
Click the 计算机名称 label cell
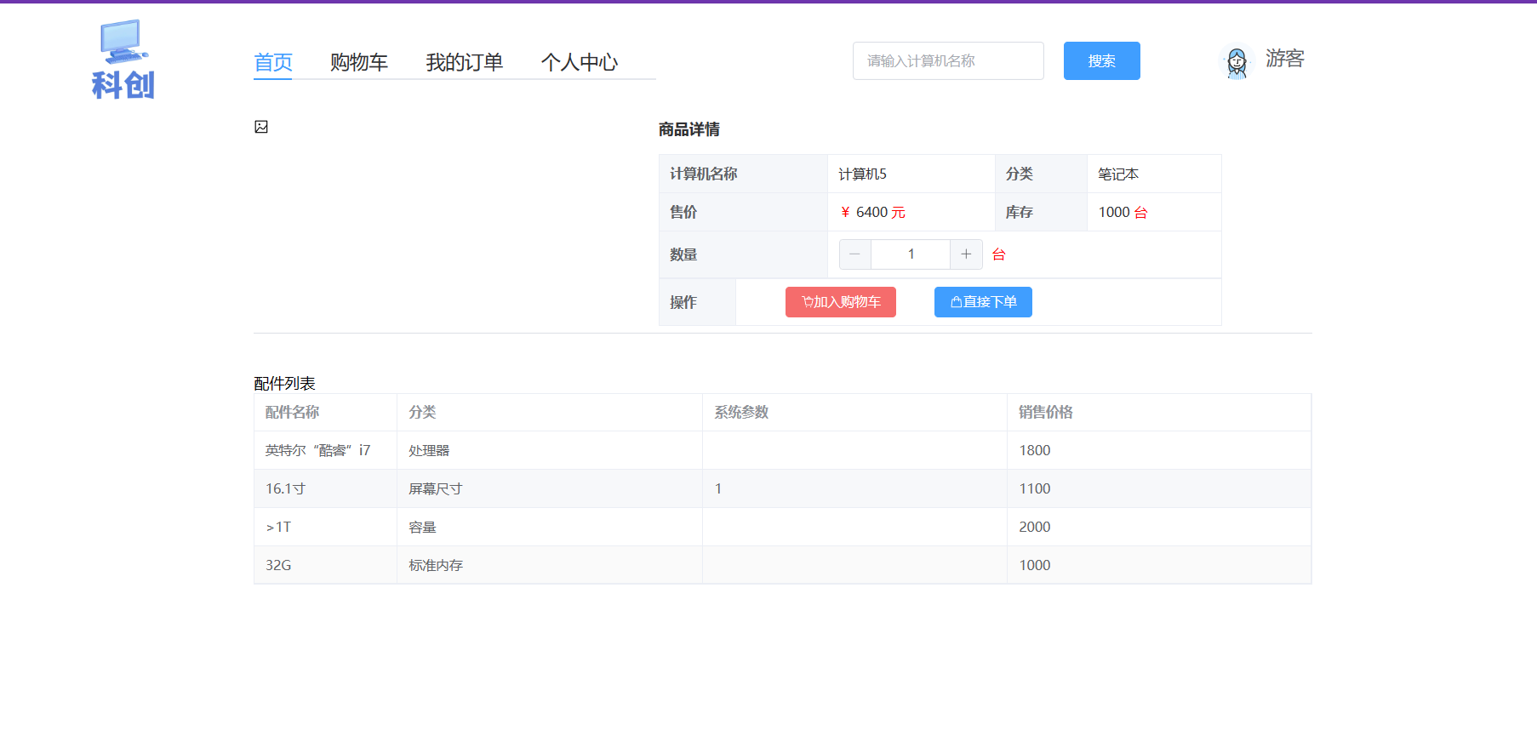pos(743,174)
